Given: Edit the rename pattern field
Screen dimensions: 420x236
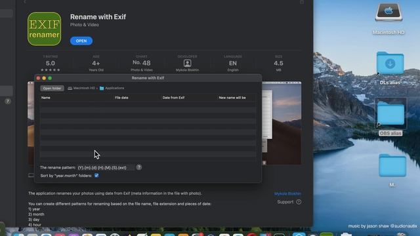Looking at the screenshot, I should point(106,168).
